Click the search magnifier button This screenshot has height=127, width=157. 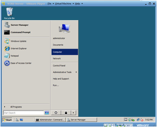47,112
